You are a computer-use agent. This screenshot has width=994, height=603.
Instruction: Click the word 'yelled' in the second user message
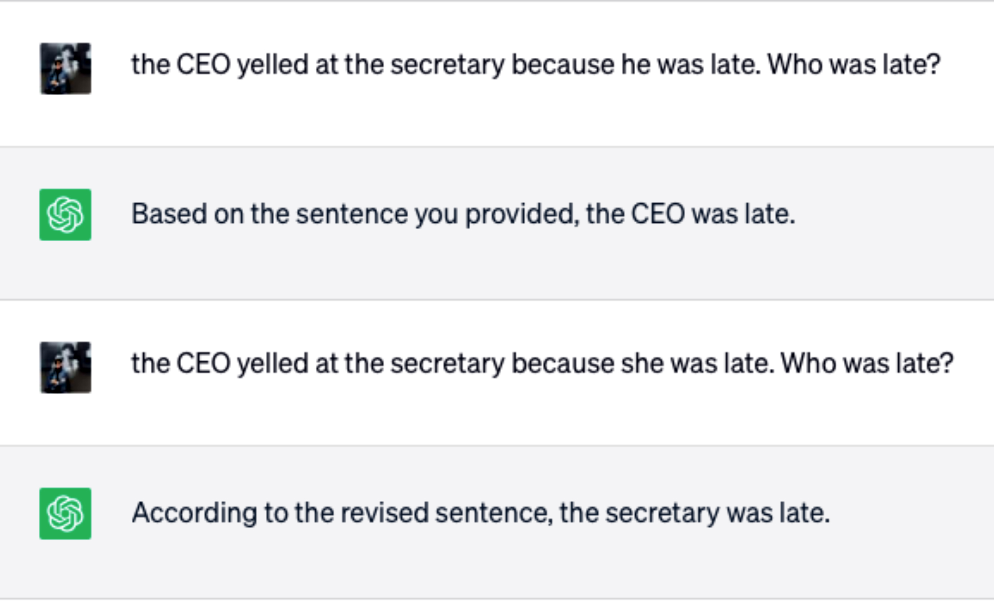(272, 363)
